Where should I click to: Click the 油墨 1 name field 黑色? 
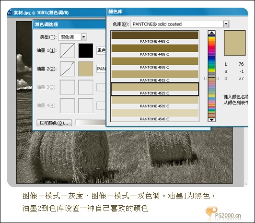click(x=101, y=50)
